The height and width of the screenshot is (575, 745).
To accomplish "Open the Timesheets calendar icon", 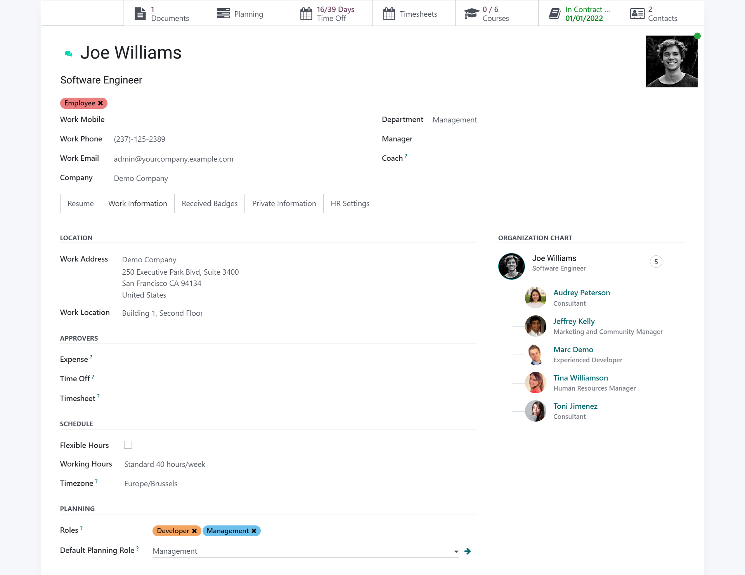I will [389, 13].
